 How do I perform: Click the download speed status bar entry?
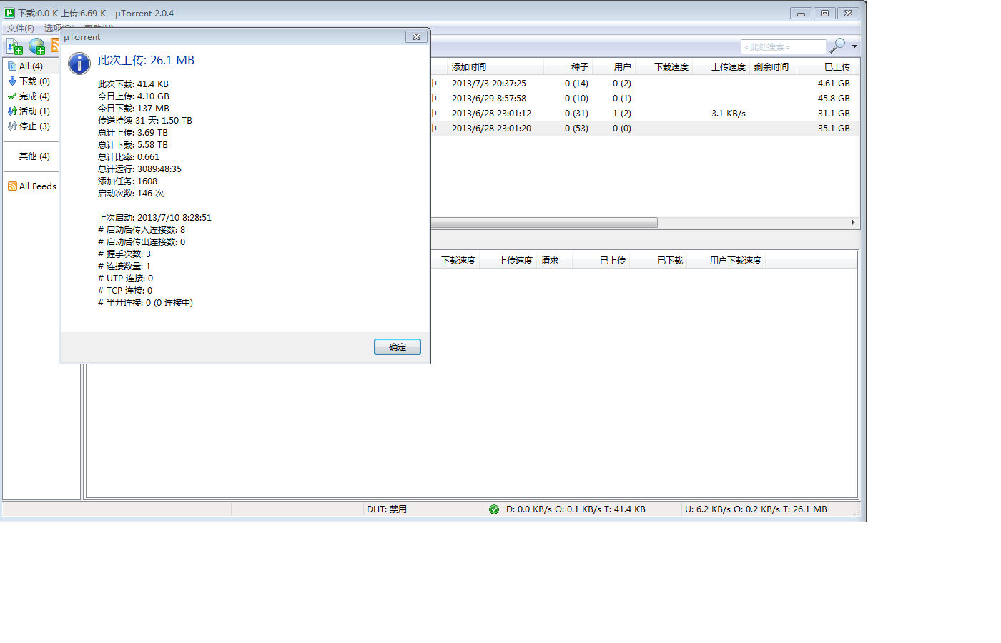576,509
